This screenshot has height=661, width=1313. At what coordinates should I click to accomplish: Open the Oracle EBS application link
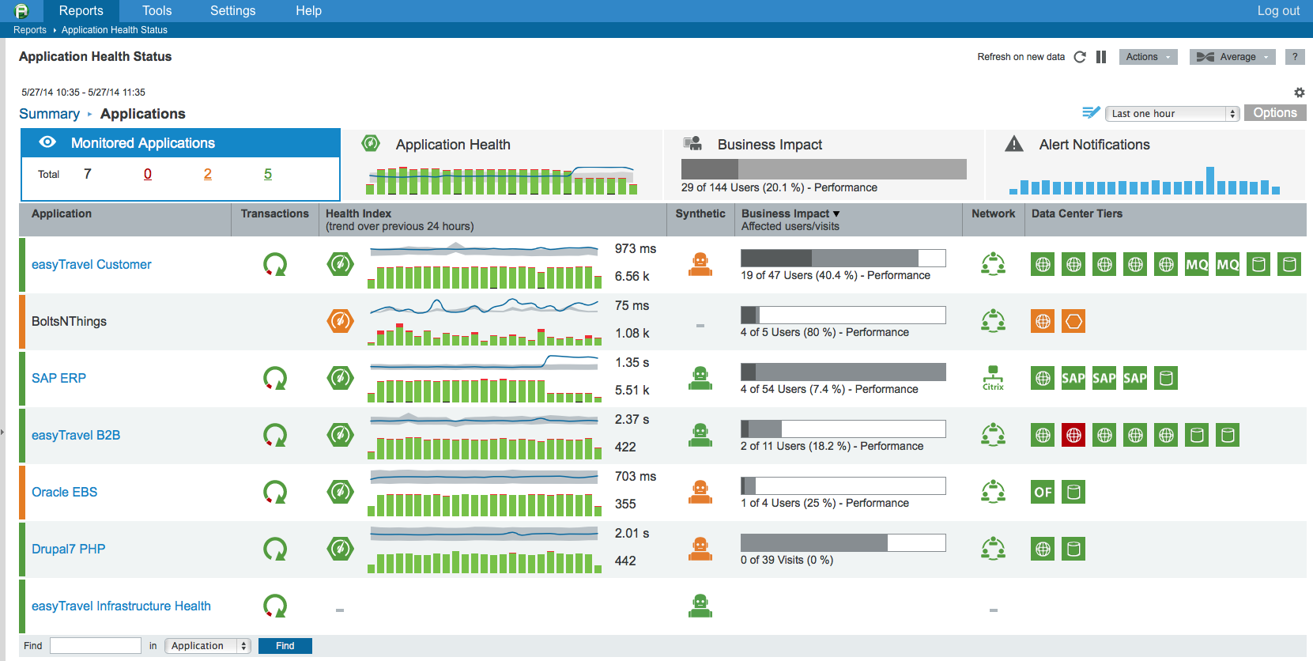tap(65, 493)
